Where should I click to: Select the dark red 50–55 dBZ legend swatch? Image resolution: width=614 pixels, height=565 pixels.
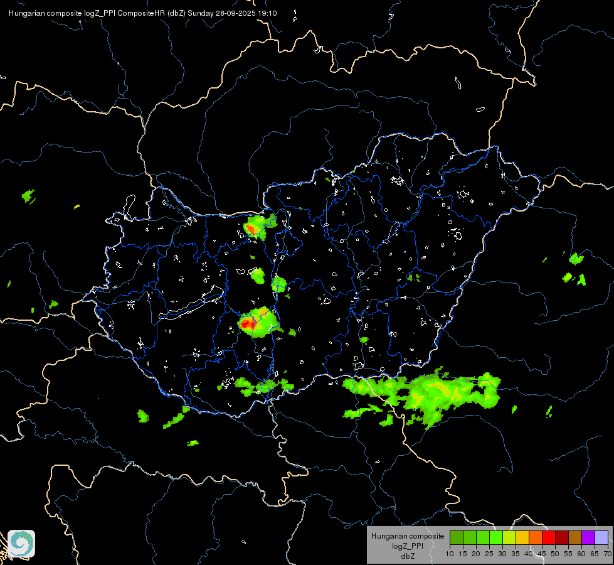click(x=562, y=537)
